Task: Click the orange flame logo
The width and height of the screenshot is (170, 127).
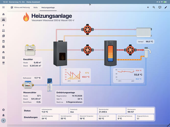Action: (x=26, y=17)
